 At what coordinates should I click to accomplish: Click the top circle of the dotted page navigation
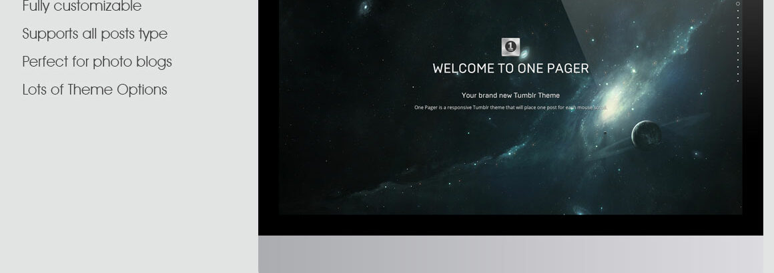pos(738,3)
